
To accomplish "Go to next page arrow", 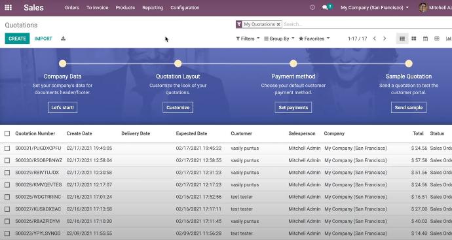I will pyautogui.click(x=385, y=39).
